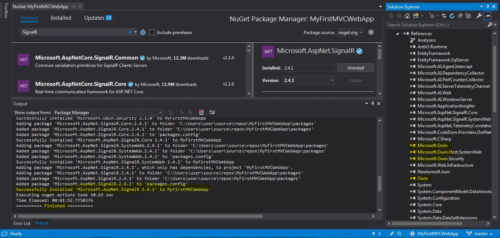Refresh the SignalR package search results

point(143,32)
